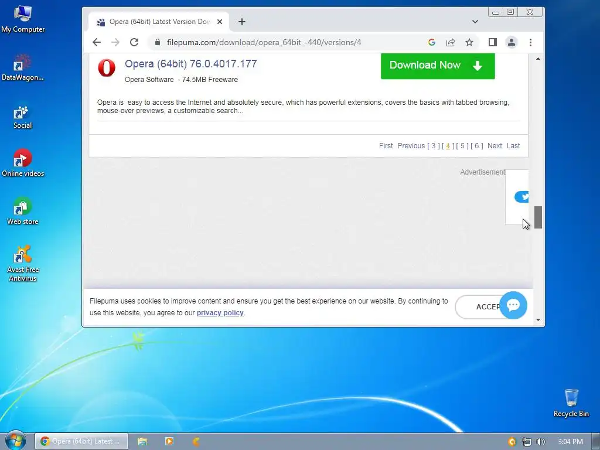Click the browser forward arrow
The height and width of the screenshot is (450, 600).
tap(115, 42)
